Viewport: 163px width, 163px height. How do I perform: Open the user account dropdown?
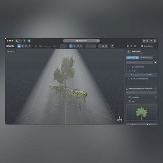click(x=148, y=46)
